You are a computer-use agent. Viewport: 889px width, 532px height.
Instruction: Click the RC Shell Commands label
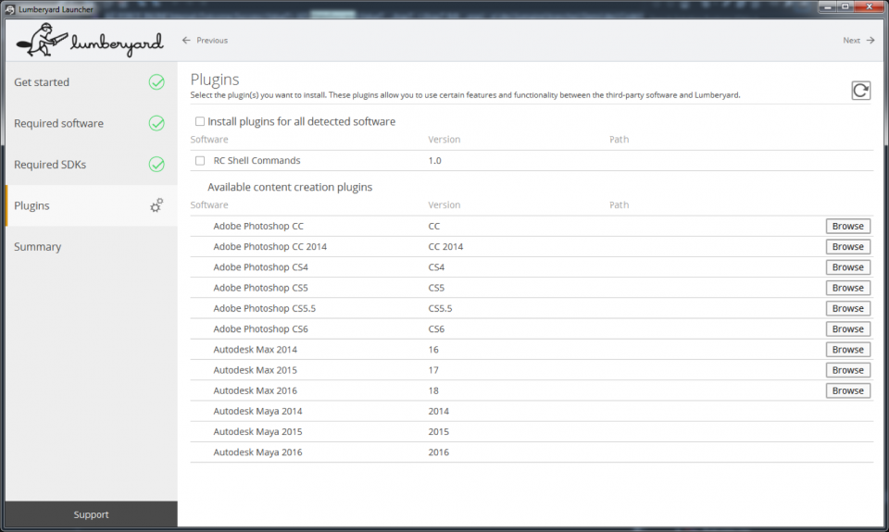coord(257,161)
